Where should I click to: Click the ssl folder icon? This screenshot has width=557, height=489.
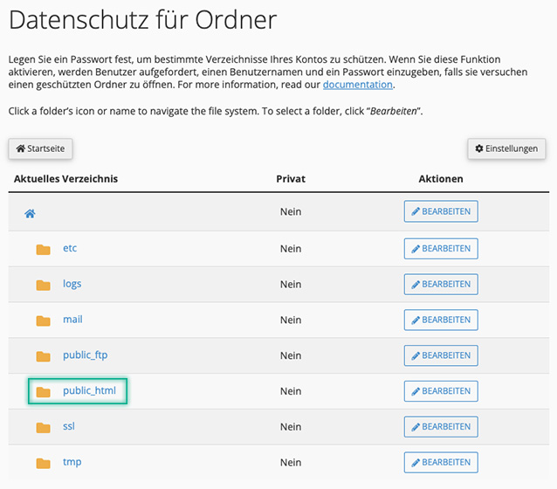pyautogui.click(x=44, y=427)
